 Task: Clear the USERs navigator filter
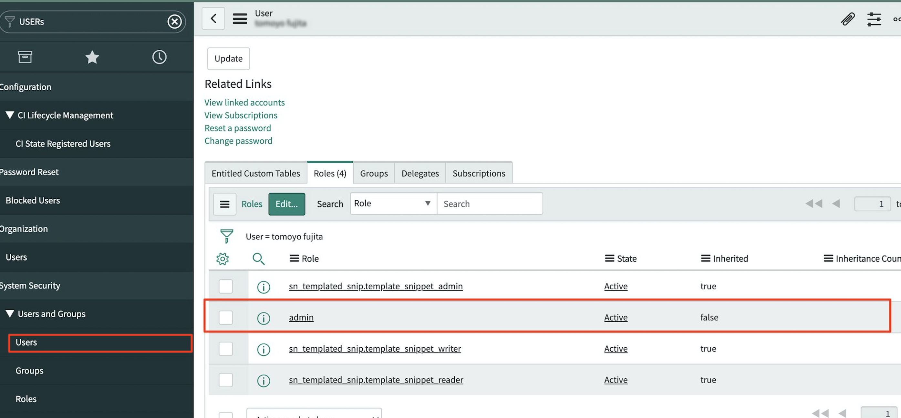(174, 22)
